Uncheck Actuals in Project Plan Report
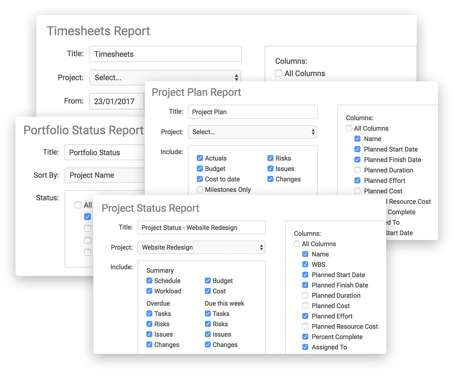453x378 pixels. point(200,158)
